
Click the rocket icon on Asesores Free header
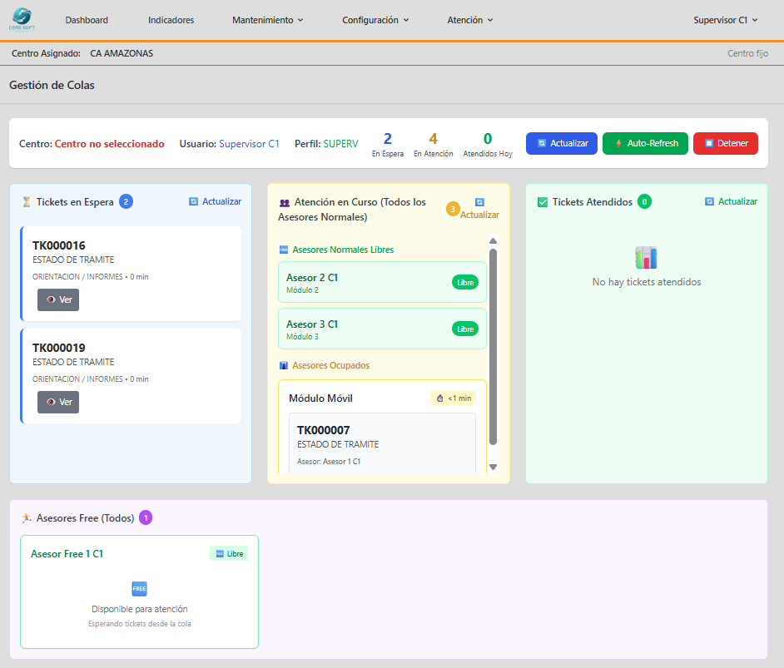click(25, 517)
